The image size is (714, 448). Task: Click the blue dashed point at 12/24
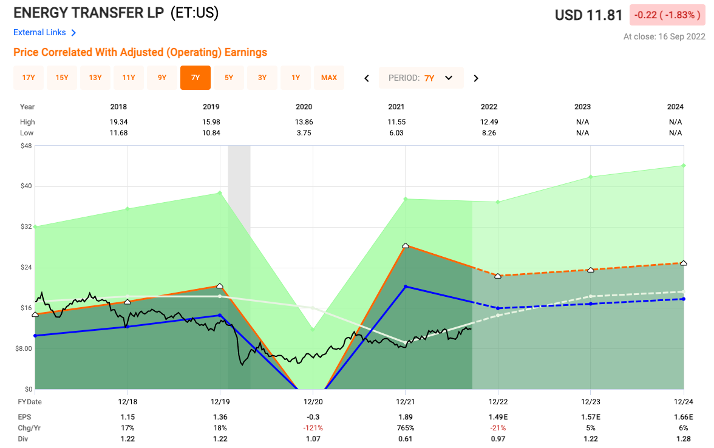684,299
